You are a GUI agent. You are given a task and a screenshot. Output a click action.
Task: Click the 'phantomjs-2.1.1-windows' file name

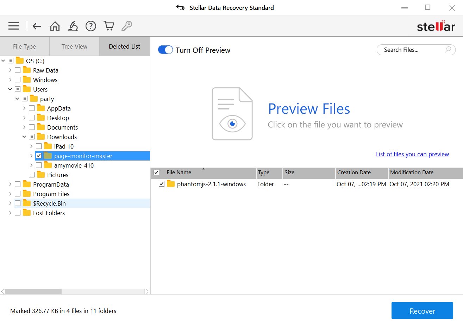tap(211, 184)
